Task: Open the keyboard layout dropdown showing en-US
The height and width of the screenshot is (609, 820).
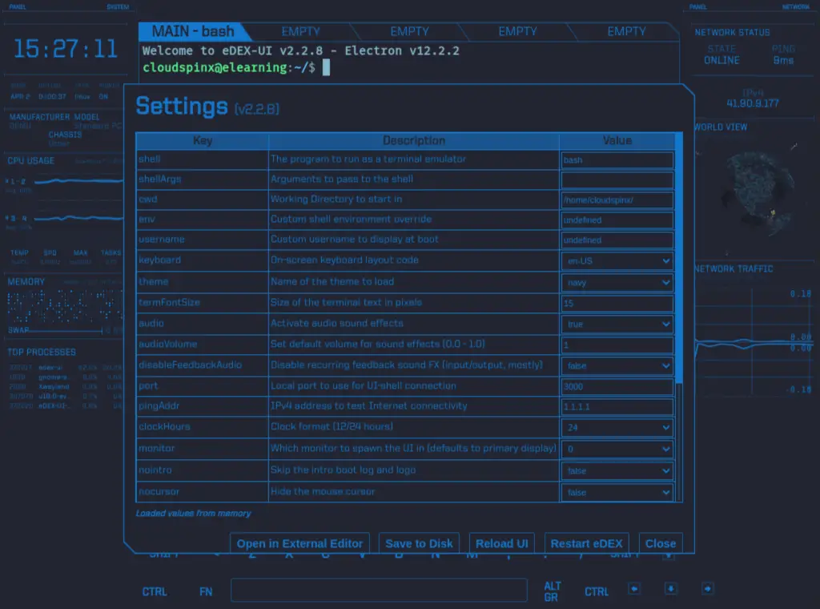Action: point(616,260)
